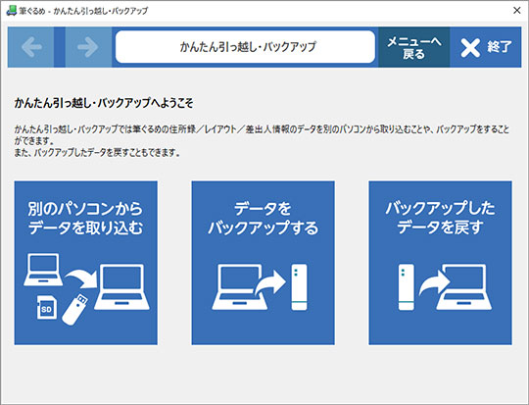Click the 筆ぐるめ app icon in title bar
Image resolution: width=529 pixels, height=405 pixels.
tap(12, 11)
